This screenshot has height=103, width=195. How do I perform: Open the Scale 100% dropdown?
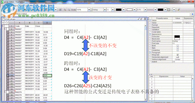(89, 10)
